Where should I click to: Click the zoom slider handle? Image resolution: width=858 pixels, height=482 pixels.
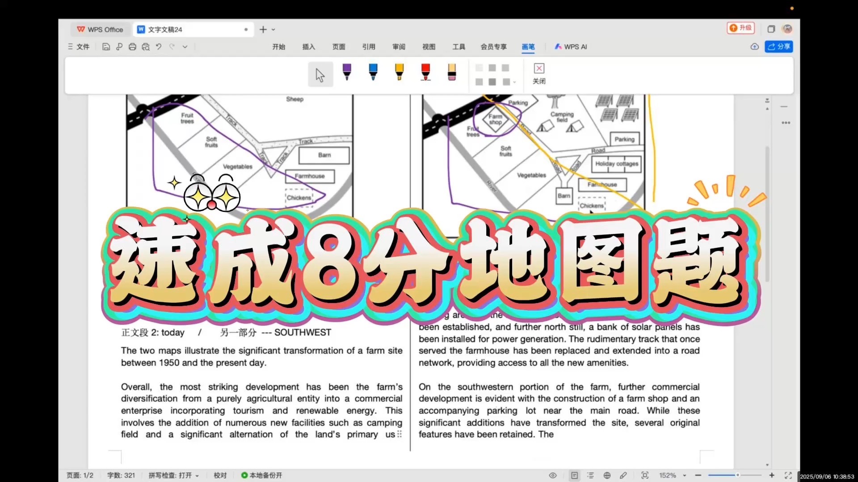(x=737, y=475)
